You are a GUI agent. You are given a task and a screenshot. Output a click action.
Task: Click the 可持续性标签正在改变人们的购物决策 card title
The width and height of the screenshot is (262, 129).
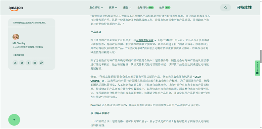pos(29,23)
